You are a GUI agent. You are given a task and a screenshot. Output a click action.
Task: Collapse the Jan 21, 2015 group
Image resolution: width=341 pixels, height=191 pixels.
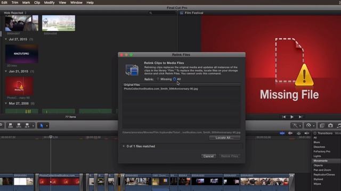point(6,71)
